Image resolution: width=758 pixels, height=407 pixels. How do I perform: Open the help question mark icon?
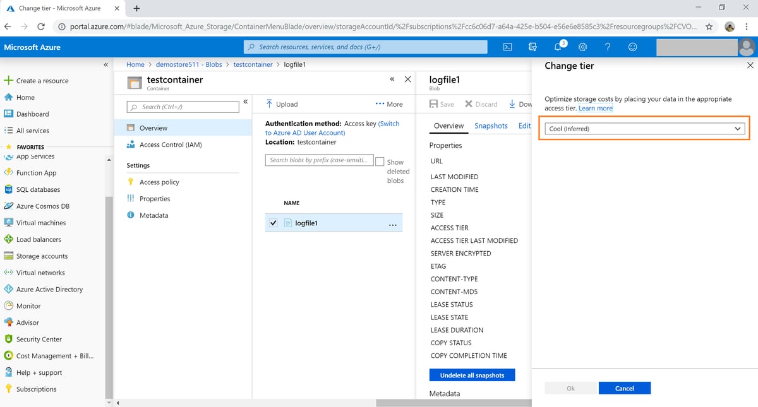pos(608,47)
